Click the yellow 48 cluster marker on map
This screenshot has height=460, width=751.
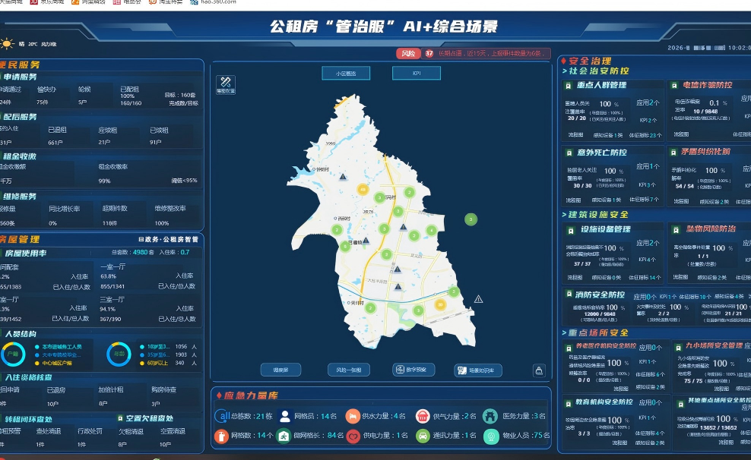363,189
